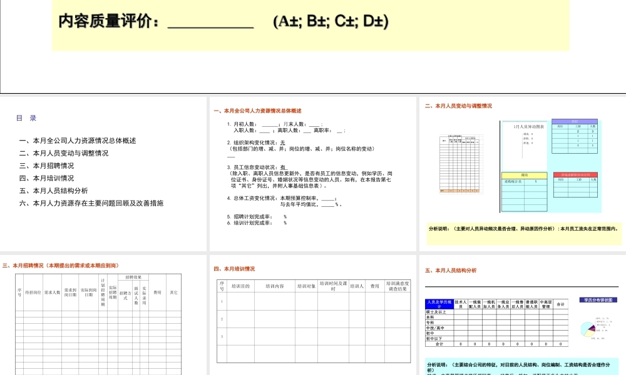Click the 分析说明 note on personnel change page
Image resolution: width=626 pixels, height=375 pixels.
(x=523, y=229)
